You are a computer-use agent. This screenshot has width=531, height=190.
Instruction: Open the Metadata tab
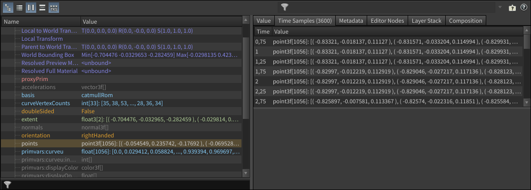point(351,21)
